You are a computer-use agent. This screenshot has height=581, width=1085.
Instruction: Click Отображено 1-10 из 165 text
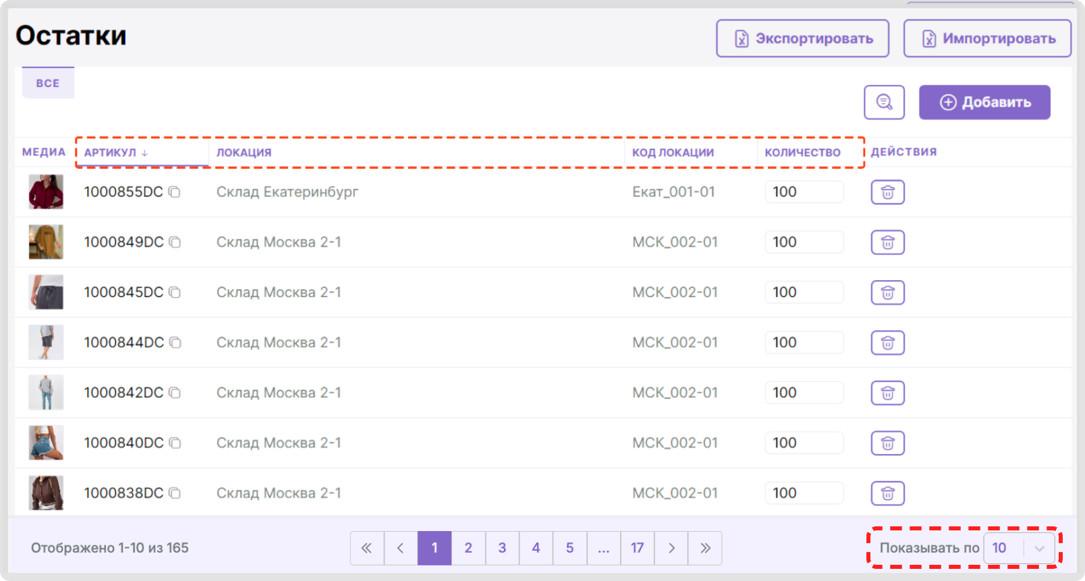[x=110, y=548]
